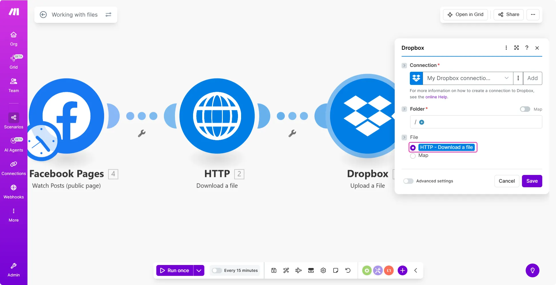Open the notes icon in toolbar
Image resolution: width=556 pixels, height=285 pixels.
coord(335,270)
